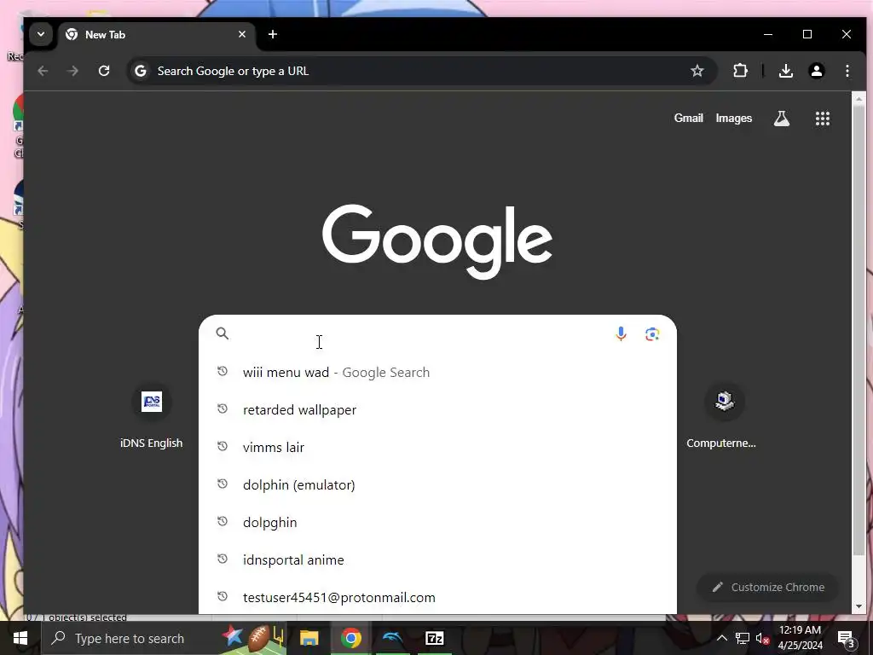Select the 'dolpghin' suggestion
873x655 pixels.
[x=437, y=523]
